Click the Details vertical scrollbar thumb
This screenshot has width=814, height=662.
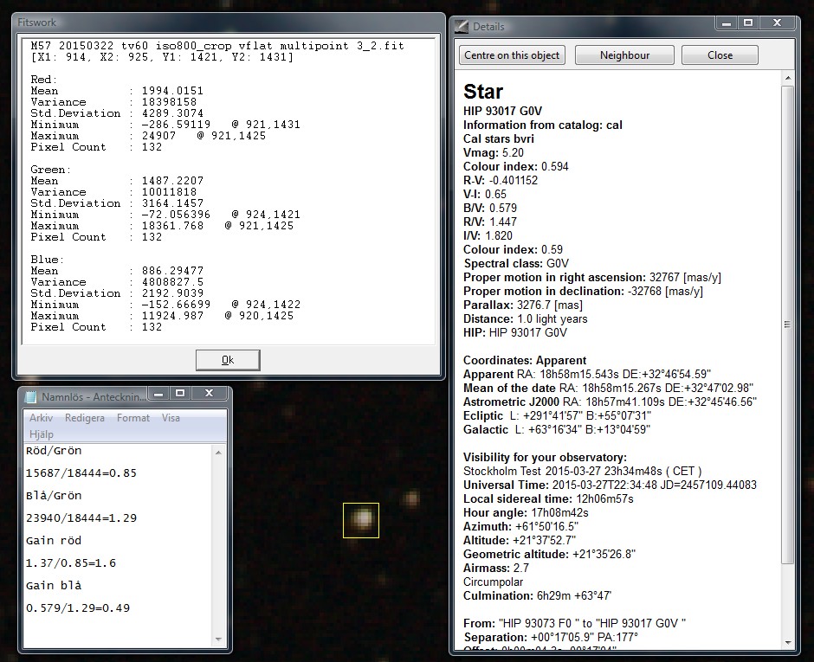click(787, 325)
